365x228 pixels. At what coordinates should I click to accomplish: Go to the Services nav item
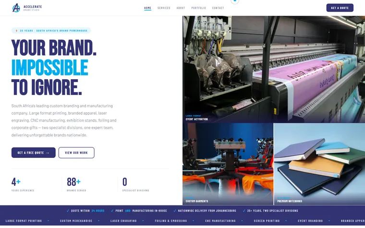pos(164,8)
